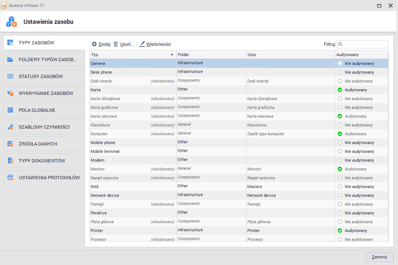Toggle the Audytowany indicator for Karta
The height and width of the screenshot is (265, 398).
[340, 90]
